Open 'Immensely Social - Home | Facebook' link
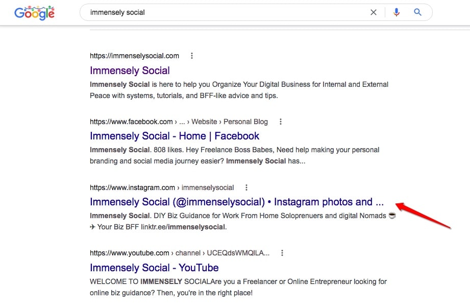 coord(175,136)
